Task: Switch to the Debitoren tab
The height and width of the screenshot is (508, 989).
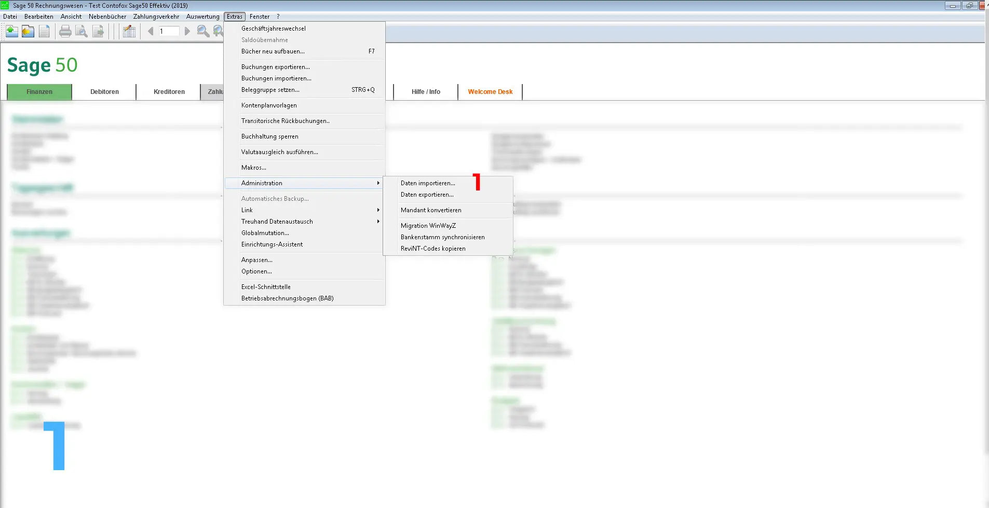Action: [104, 92]
